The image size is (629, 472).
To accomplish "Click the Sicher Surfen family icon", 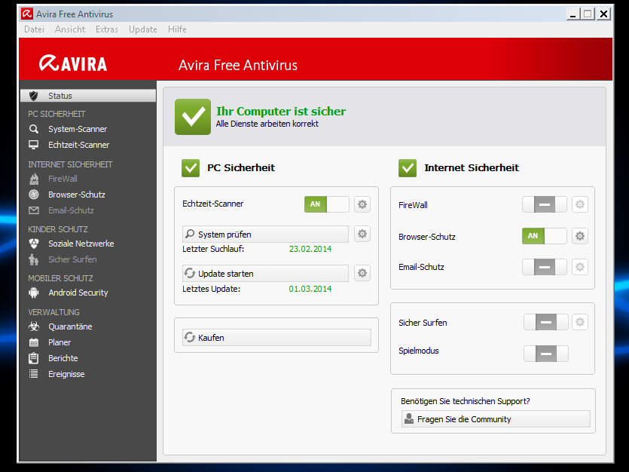I will (34, 259).
